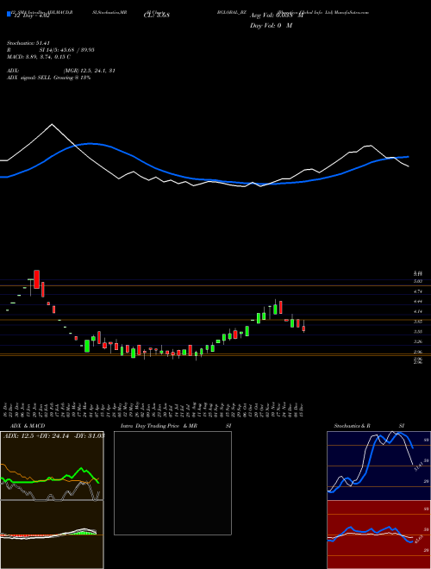Screen dimensions: 431x569
Task: Click the 3.26 price axis label
Action: (418, 341)
